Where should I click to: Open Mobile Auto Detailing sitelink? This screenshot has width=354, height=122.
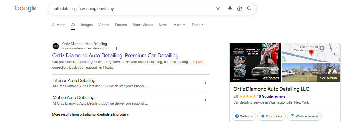[x=74, y=98]
